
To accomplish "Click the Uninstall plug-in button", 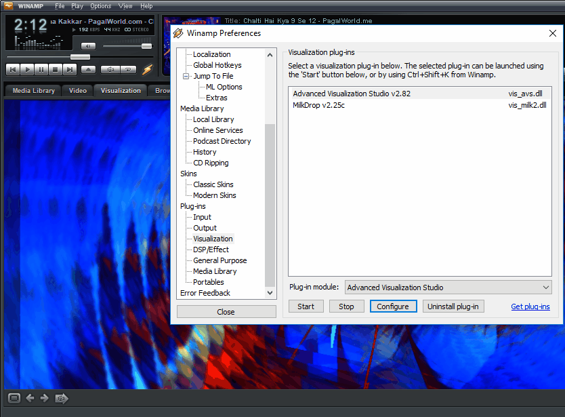I will 453,306.
